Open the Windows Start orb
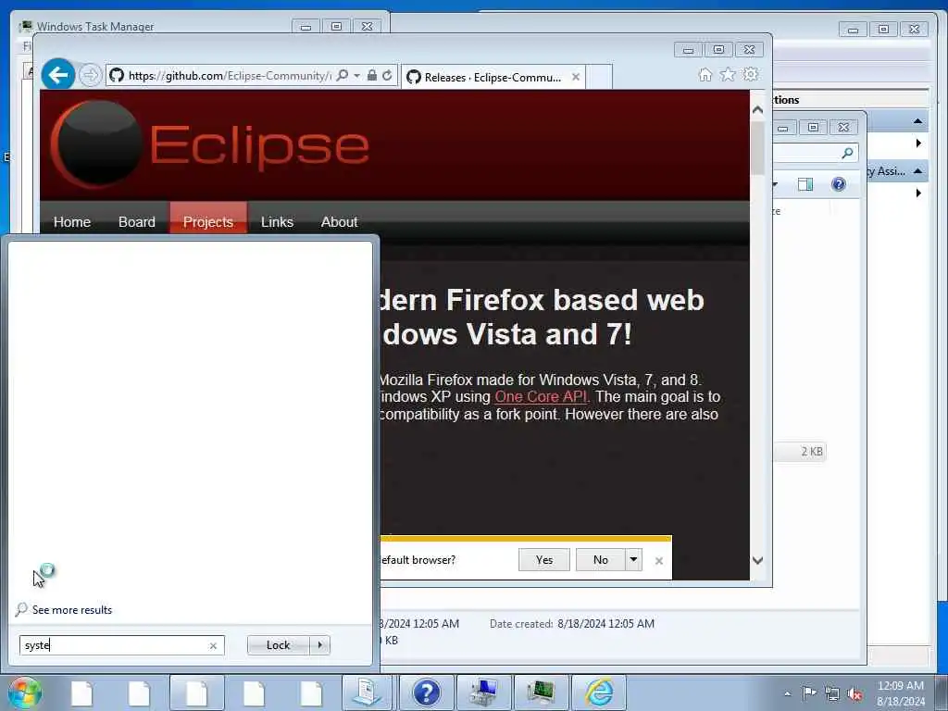948x711 pixels. 25,692
